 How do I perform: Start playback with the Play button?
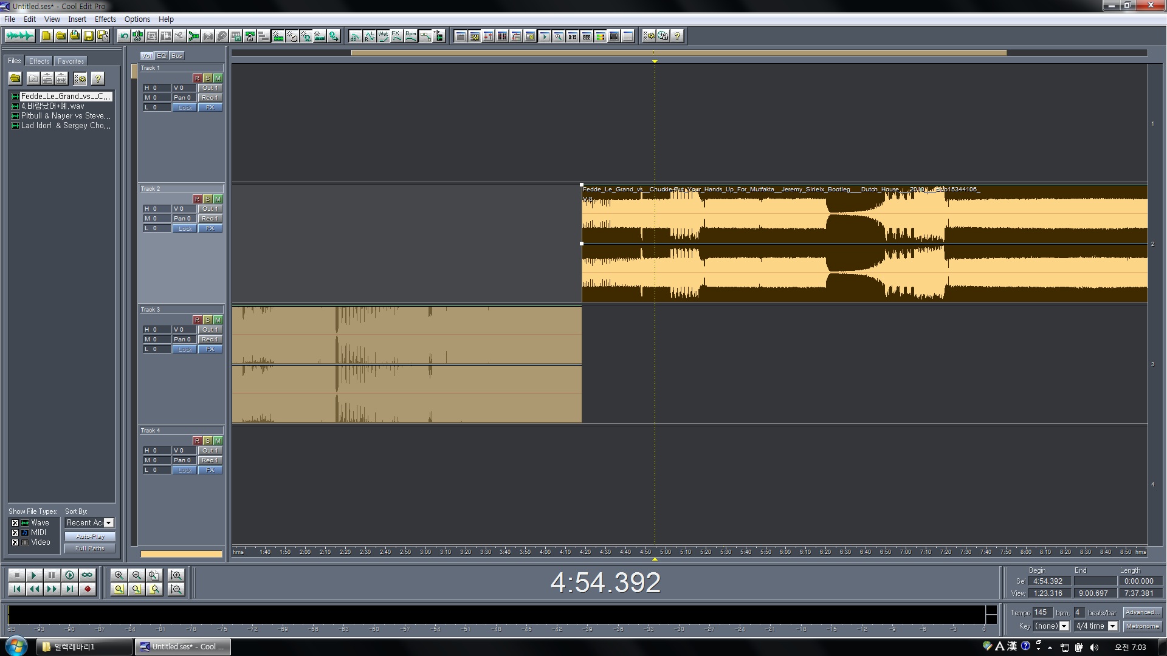tap(35, 575)
